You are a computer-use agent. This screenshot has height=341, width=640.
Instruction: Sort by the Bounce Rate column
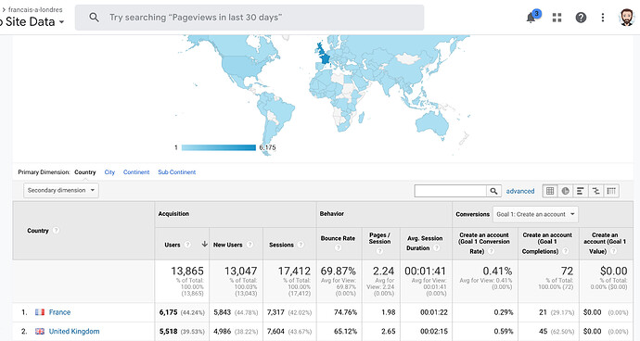tap(338, 238)
